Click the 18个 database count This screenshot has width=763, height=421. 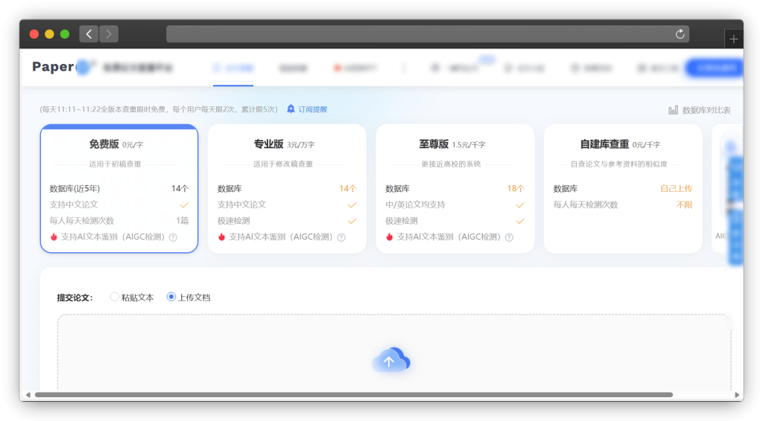[x=516, y=188]
